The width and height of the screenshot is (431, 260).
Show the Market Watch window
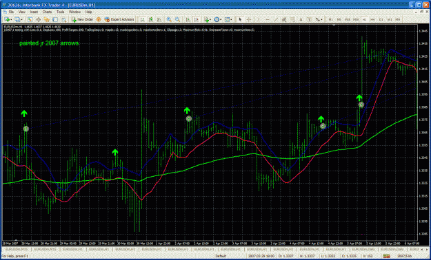click(x=30, y=19)
